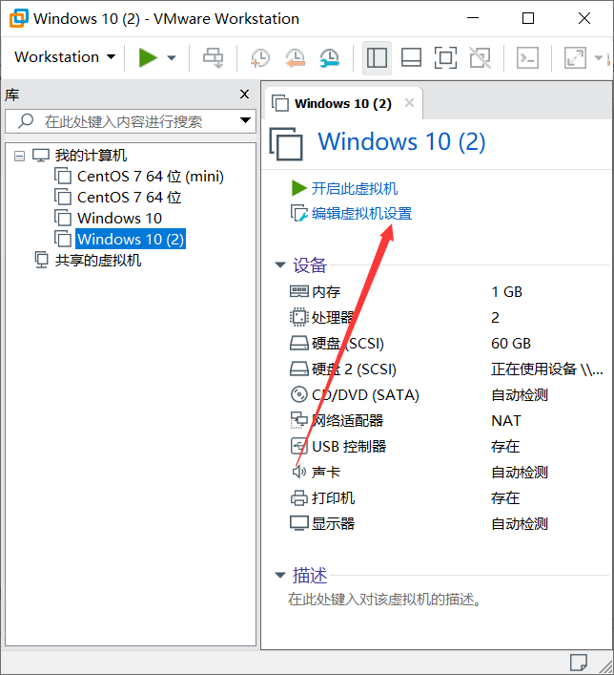Click 开启此虚拟机 link
Screen dimensions: 614x675
355,188
